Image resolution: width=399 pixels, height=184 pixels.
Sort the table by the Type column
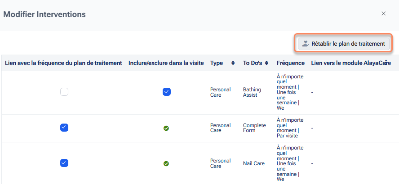pos(233,64)
